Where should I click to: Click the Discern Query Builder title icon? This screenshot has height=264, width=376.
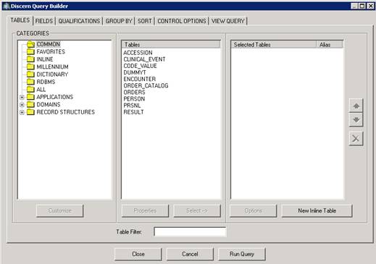coord(7,6)
